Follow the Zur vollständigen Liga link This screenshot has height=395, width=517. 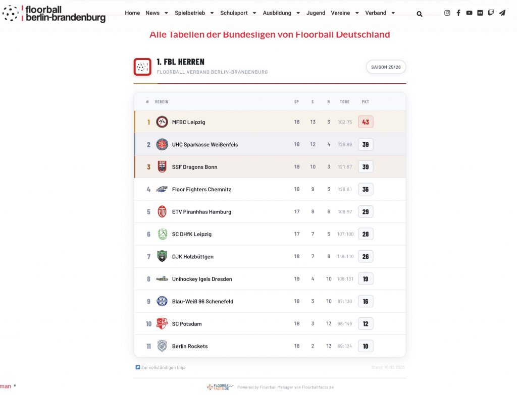(x=161, y=367)
